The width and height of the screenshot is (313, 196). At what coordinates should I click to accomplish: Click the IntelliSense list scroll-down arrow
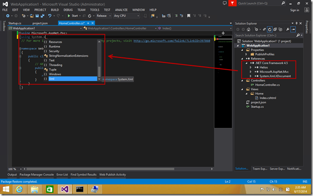[x=99, y=79]
